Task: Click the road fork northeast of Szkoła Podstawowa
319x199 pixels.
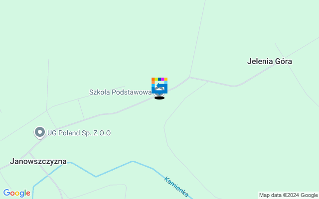Action: click(189, 77)
